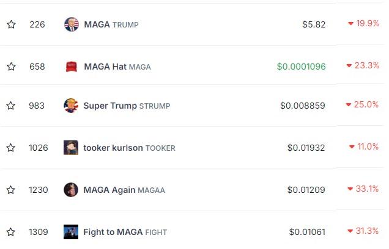Add Super Trump to watchlist star
The image size is (389, 249).
11,106
